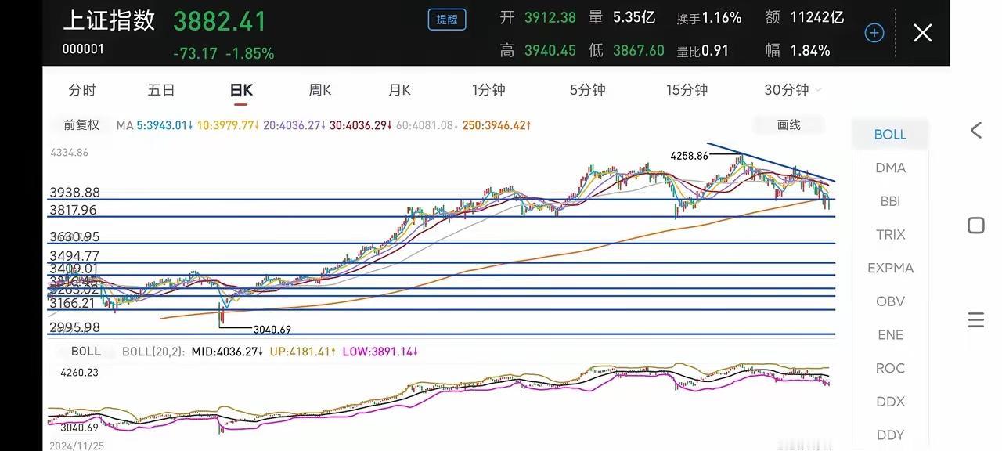
Task: Tap the 提醒 alert button
Action: click(x=447, y=20)
